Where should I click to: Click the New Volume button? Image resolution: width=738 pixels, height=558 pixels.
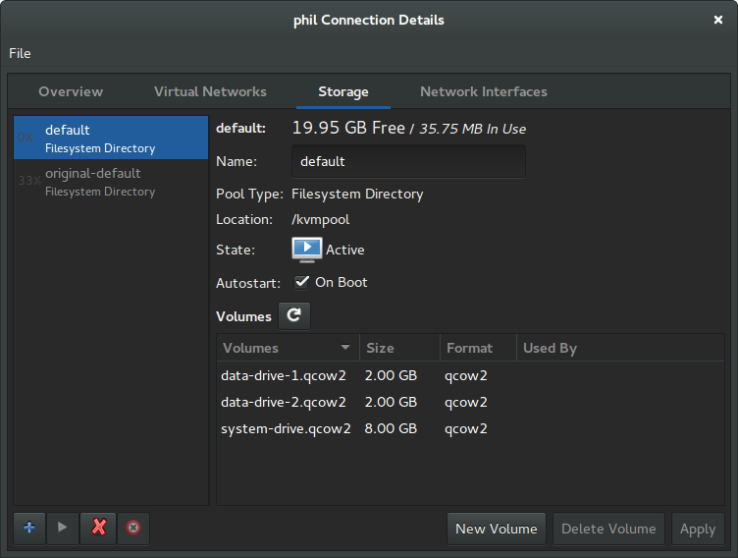[496, 529]
